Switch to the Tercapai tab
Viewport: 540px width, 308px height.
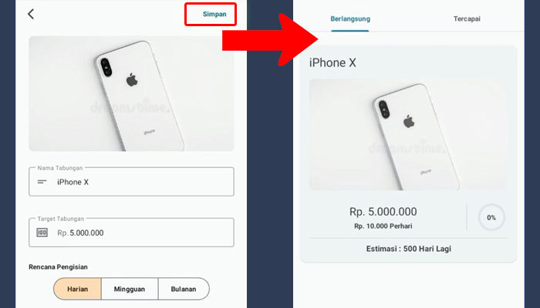tap(467, 19)
